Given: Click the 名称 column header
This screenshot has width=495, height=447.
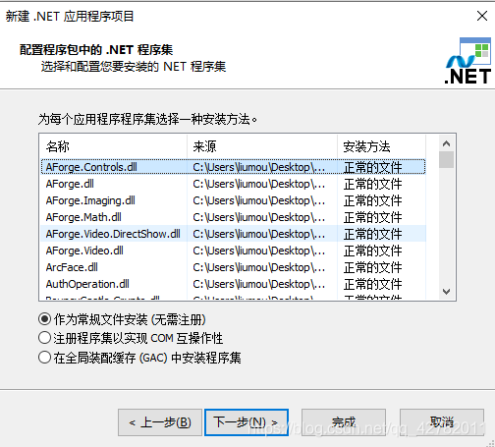Looking at the screenshot, I should (113, 146).
